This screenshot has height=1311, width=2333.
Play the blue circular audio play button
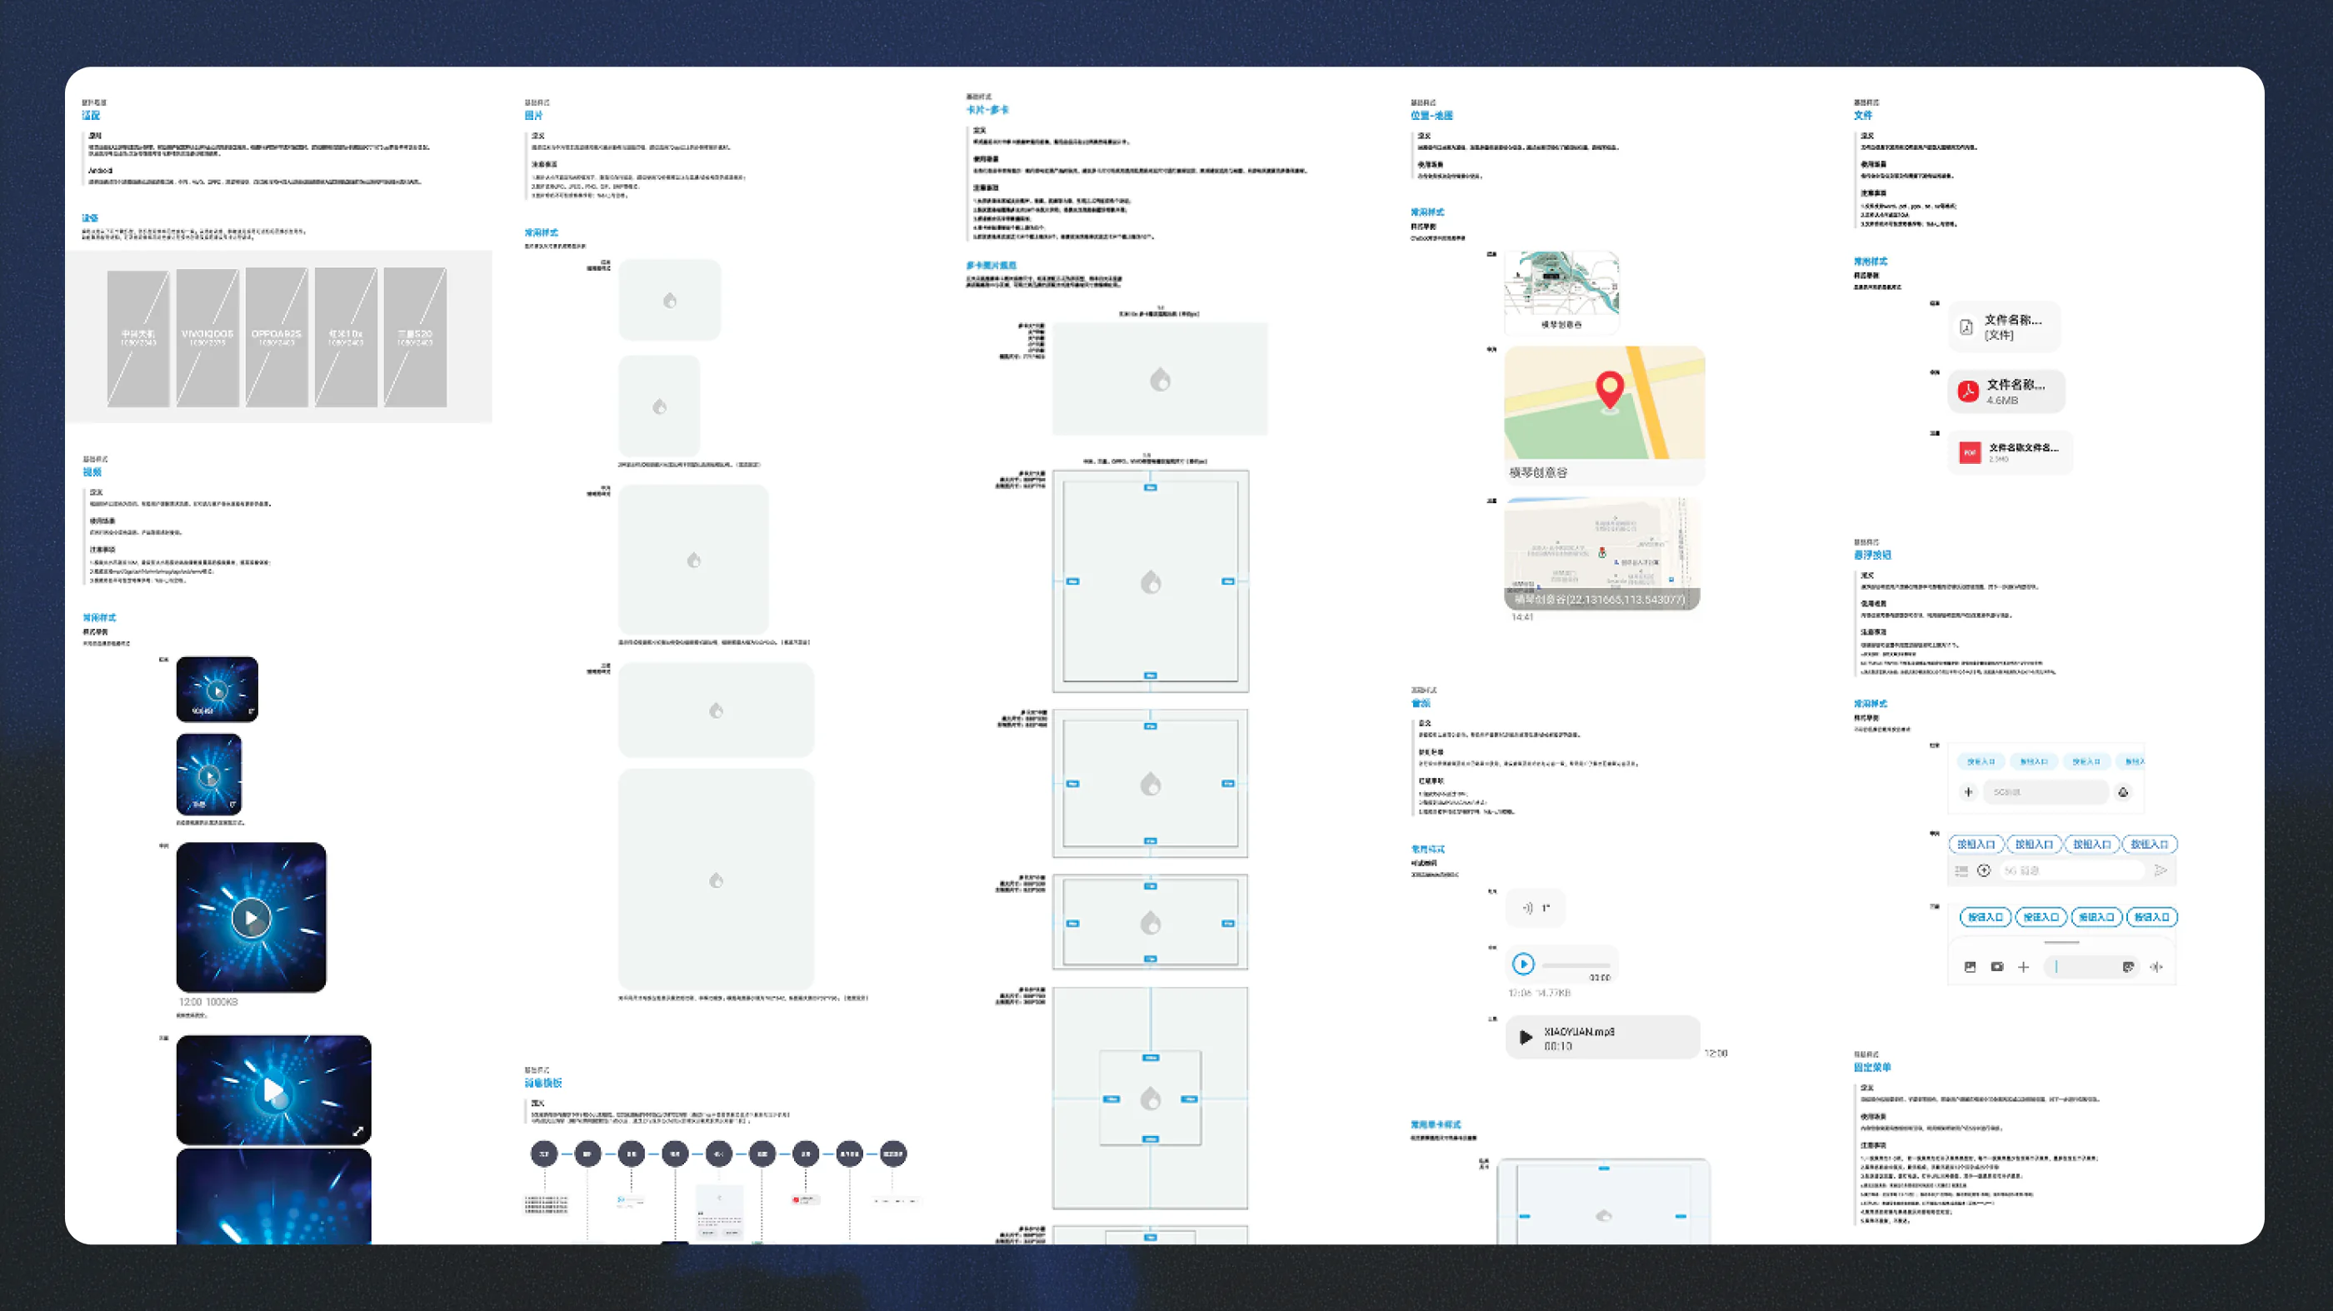pyautogui.click(x=1523, y=964)
